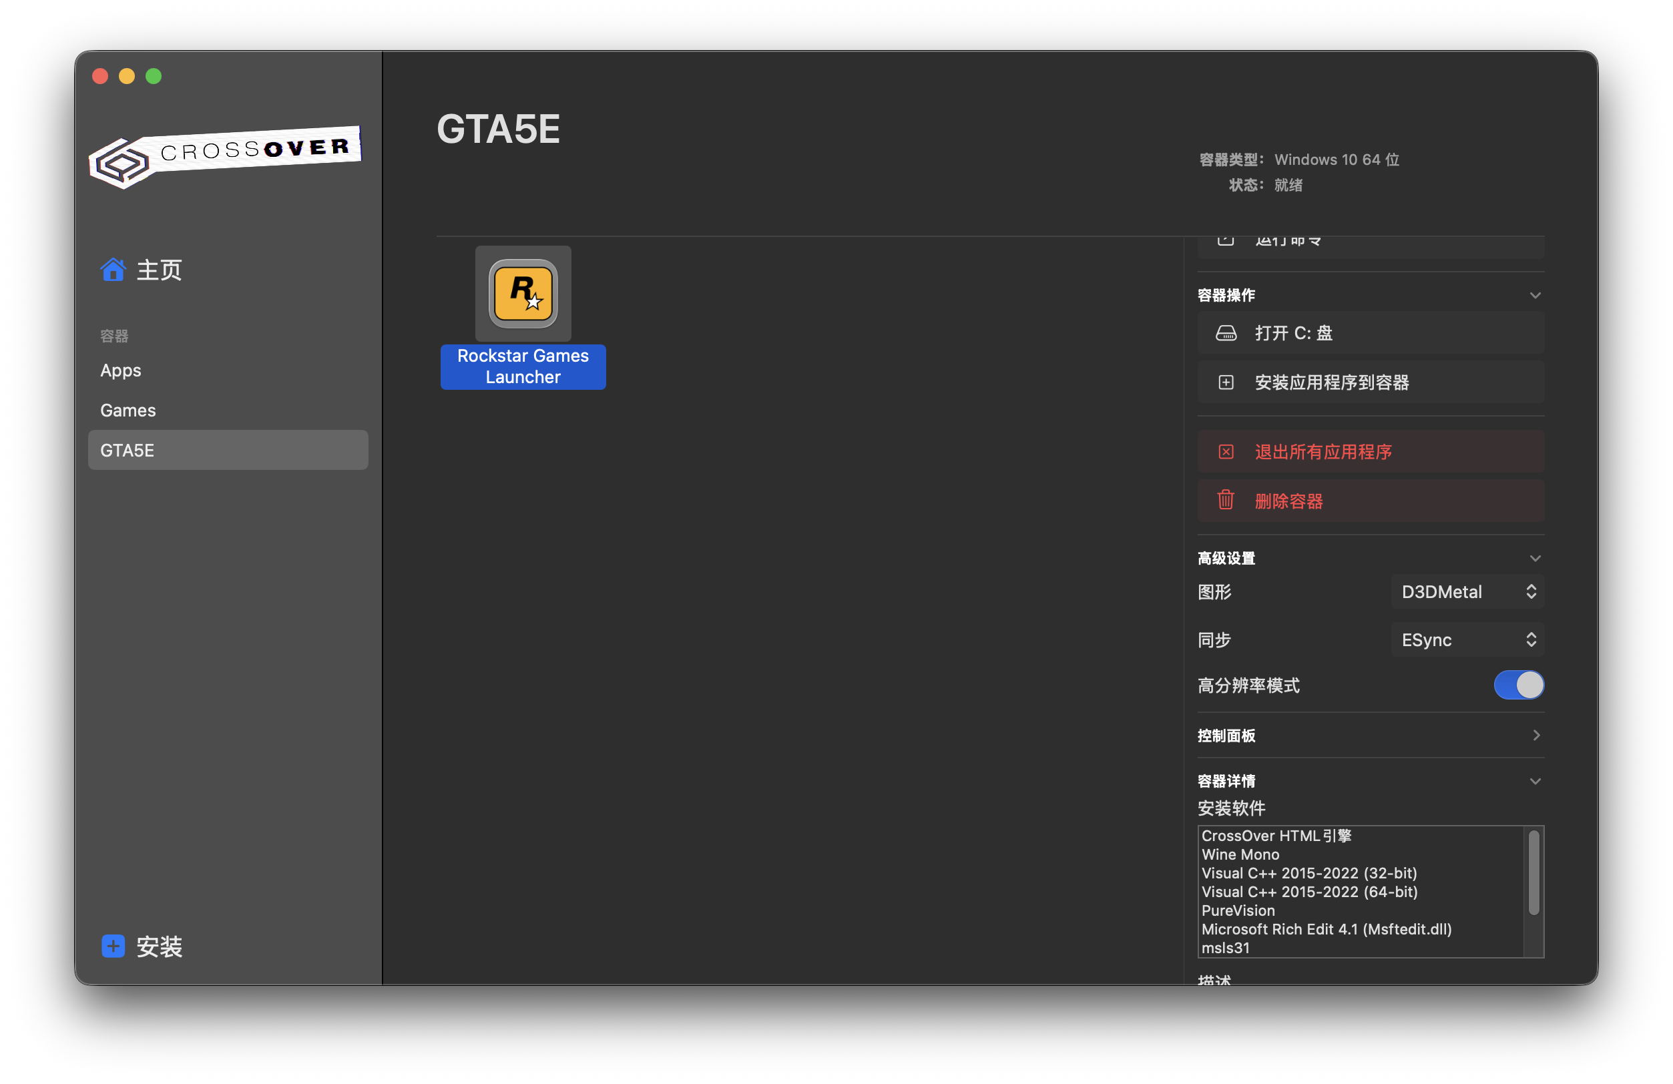Click the GTA5E container title heading

coord(499,129)
